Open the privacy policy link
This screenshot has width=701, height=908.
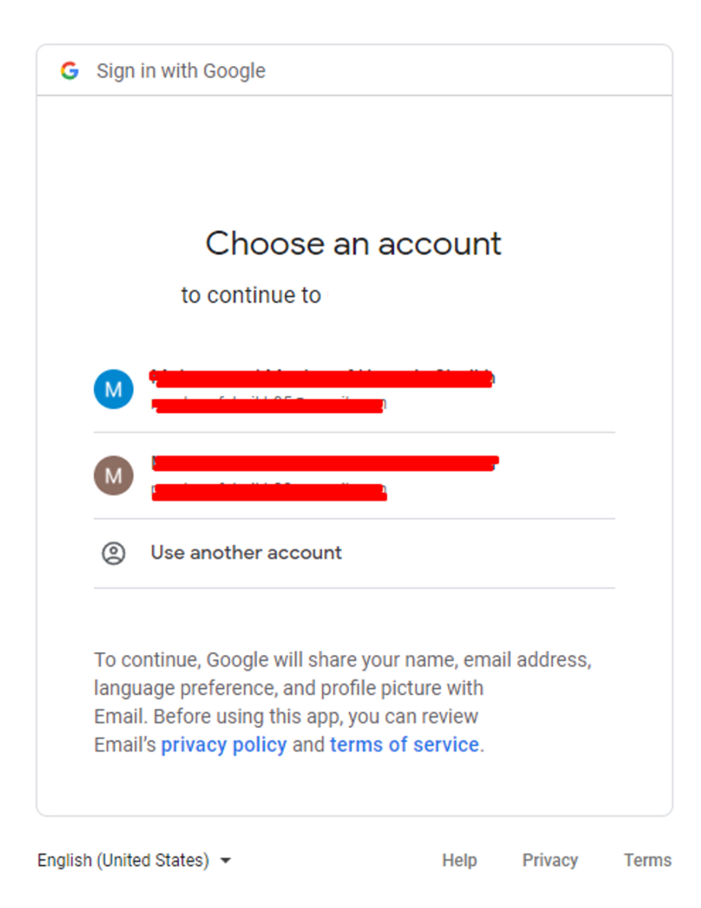(x=223, y=744)
